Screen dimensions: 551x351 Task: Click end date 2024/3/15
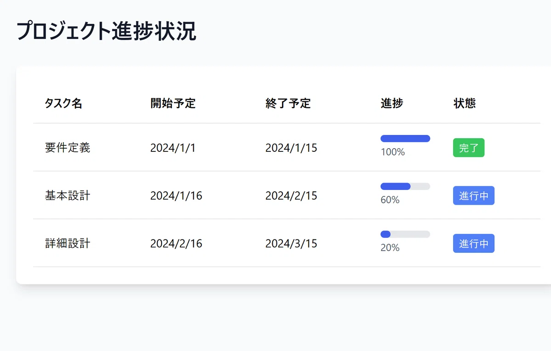[x=291, y=243]
